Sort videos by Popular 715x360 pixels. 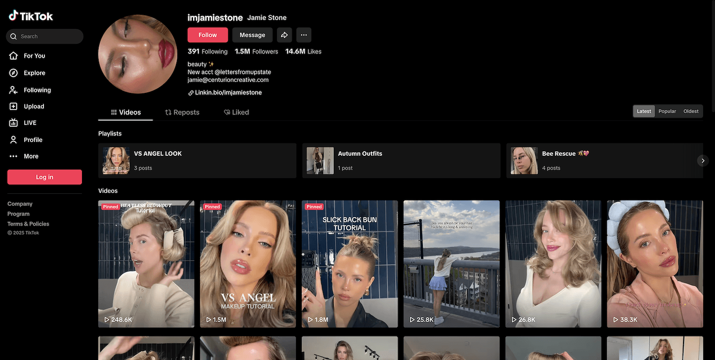click(667, 111)
